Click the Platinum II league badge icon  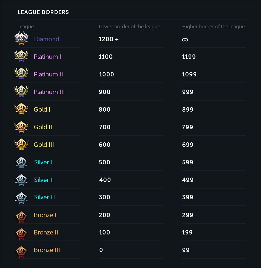(21, 74)
